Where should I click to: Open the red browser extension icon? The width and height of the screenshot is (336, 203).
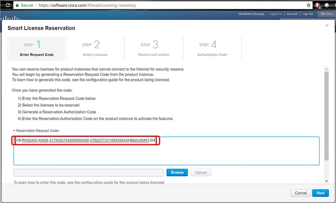pos(318,5)
